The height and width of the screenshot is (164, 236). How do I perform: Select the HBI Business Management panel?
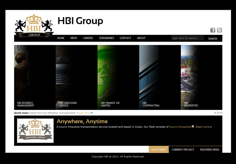tap(35, 77)
